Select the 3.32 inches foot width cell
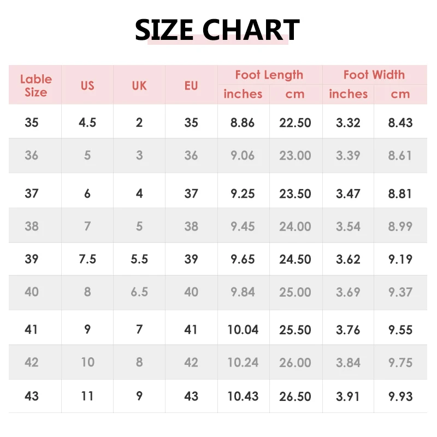Viewport: 437px width, 437px height. (x=348, y=122)
